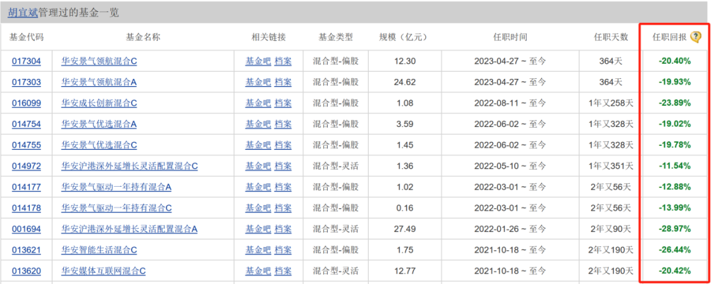Visit 基金吧 for 华安景气领航混合C
Image resolution: width=711 pixels, height=284 pixels.
[258, 61]
